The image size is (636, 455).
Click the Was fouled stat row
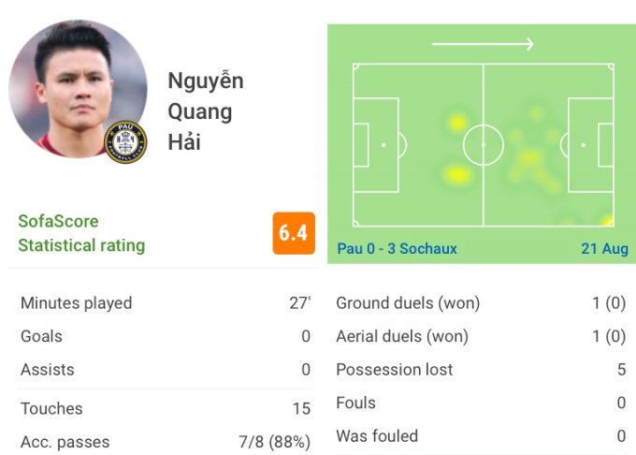pyautogui.click(x=481, y=436)
